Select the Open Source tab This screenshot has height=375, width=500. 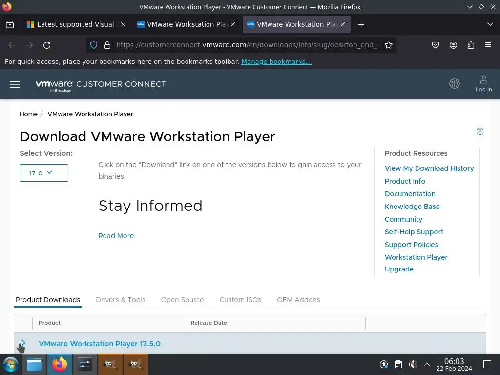pyautogui.click(x=182, y=300)
